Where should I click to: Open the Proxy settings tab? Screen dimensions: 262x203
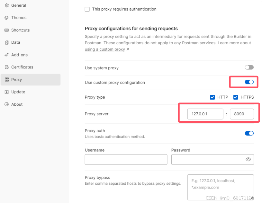tap(31, 80)
